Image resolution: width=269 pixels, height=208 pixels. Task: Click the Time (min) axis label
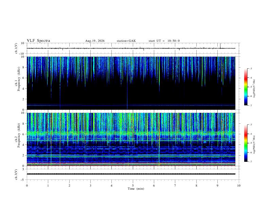136,189
